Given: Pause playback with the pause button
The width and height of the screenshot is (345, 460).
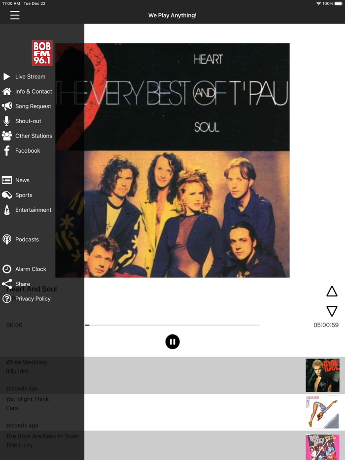Looking at the screenshot, I should (x=172, y=342).
